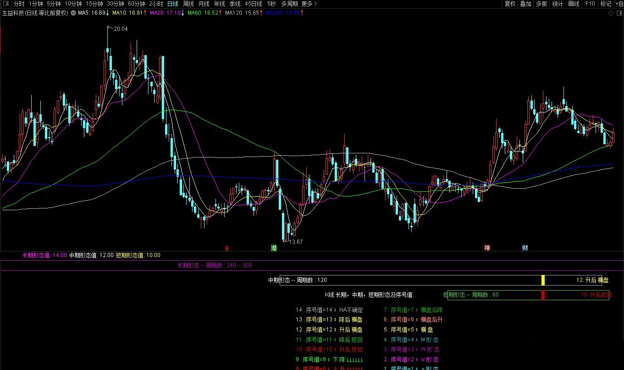Click the 中期形态 -- 周期数 : 120 label
This screenshot has width=624, height=370.
click(x=298, y=280)
